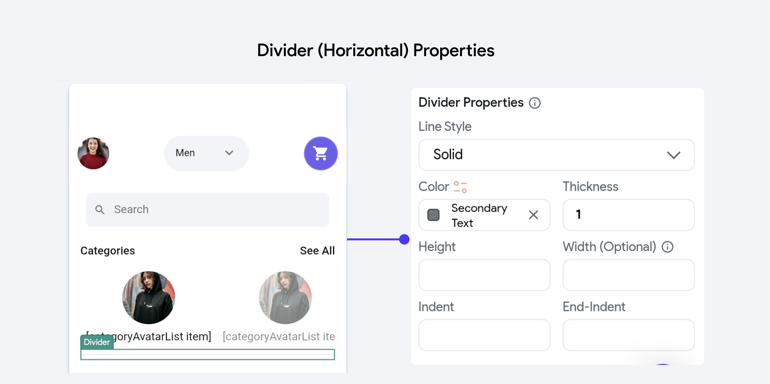Viewport: 770px width, 384px height.
Task: Click the Indent input field
Action: click(x=484, y=335)
